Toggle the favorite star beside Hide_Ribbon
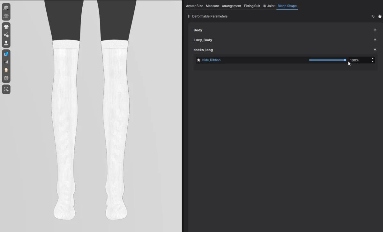 pyautogui.click(x=199, y=60)
